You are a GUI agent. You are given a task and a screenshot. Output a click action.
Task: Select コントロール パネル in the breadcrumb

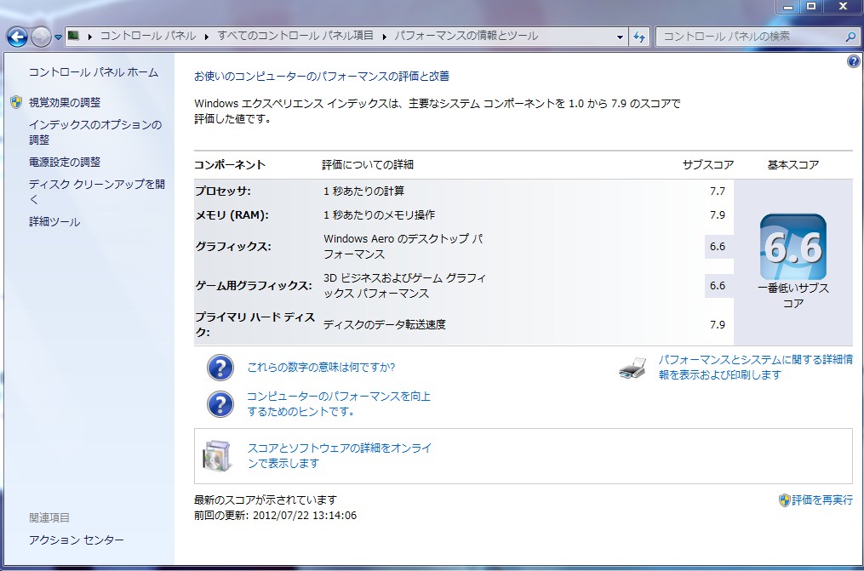tap(148, 37)
